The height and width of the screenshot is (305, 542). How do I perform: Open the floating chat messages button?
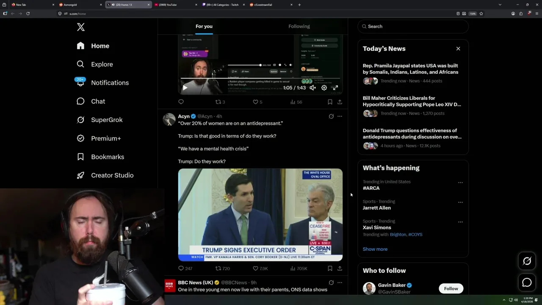527,283
